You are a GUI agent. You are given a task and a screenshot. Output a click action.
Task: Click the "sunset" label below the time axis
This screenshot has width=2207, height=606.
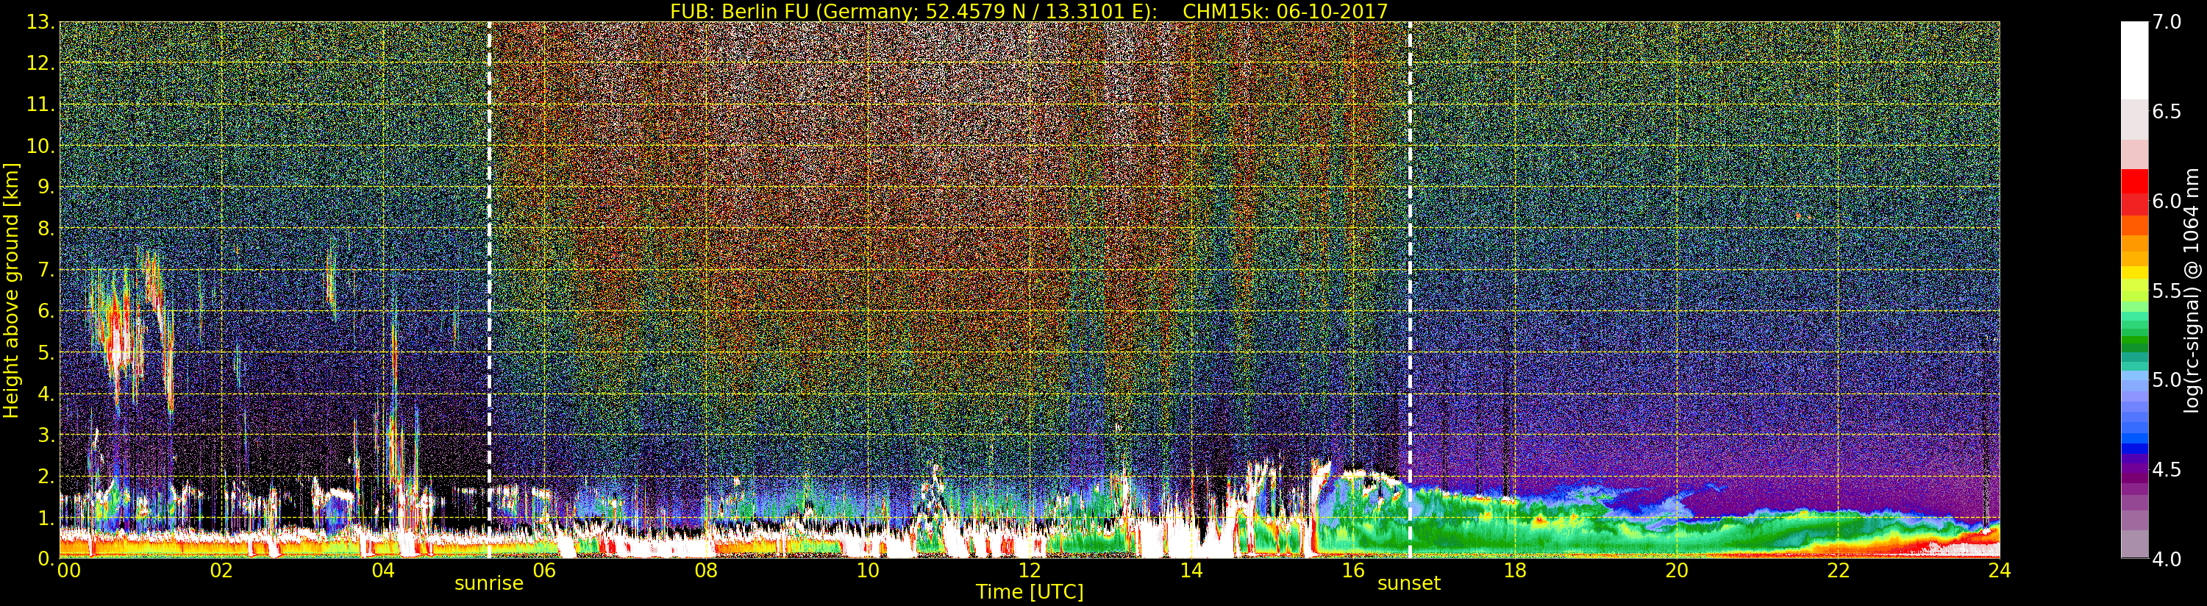coord(1409,584)
